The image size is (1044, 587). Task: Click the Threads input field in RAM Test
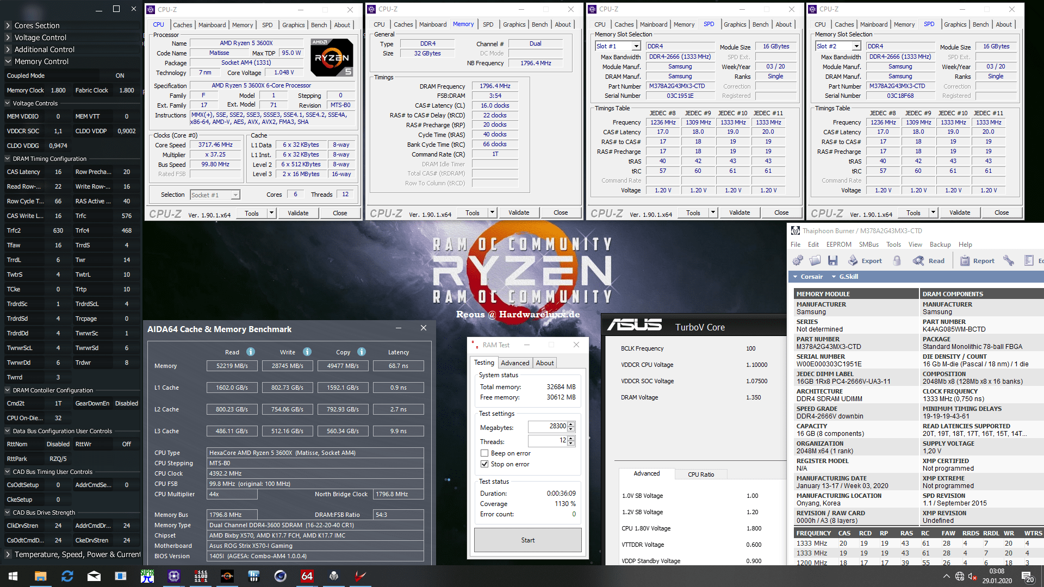point(548,441)
